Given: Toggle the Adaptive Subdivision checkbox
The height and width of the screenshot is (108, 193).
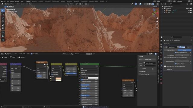Looking at the screenshot, I should click(x=175, y=53).
